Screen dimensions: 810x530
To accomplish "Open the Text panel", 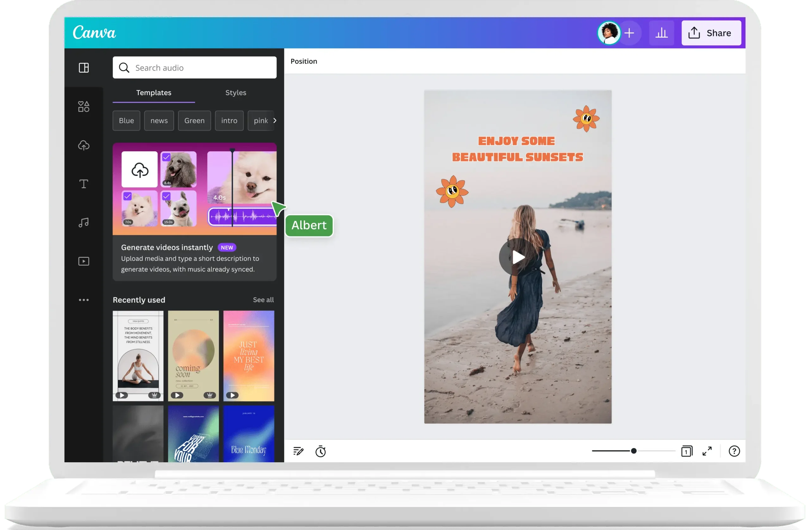I will pyautogui.click(x=84, y=184).
